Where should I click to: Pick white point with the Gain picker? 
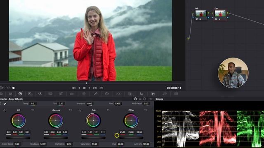(x=80, y=110)
